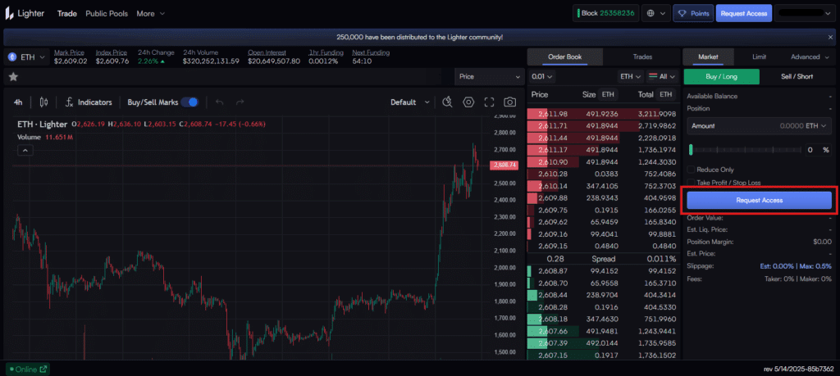Click the globe language icon

coord(656,13)
